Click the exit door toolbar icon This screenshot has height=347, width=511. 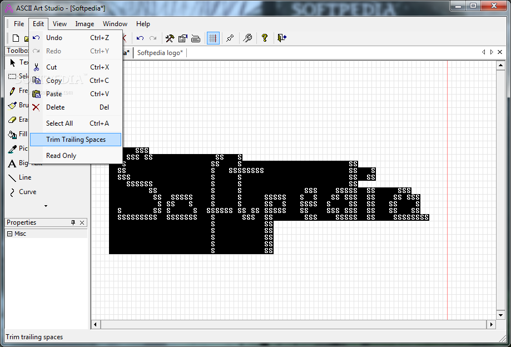[x=282, y=38]
